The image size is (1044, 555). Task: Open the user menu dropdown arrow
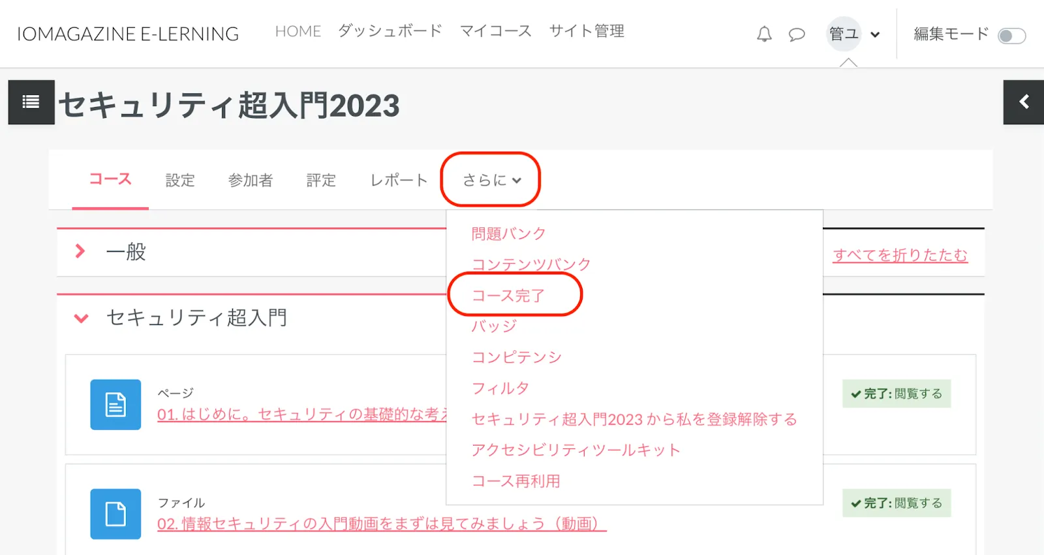pyautogui.click(x=875, y=35)
